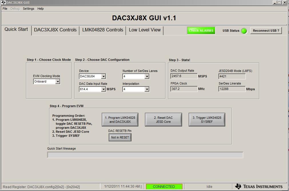This screenshot has height=191, width=289.
Task: Switch to the Quick Start tab
Action: click(x=16, y=29)
